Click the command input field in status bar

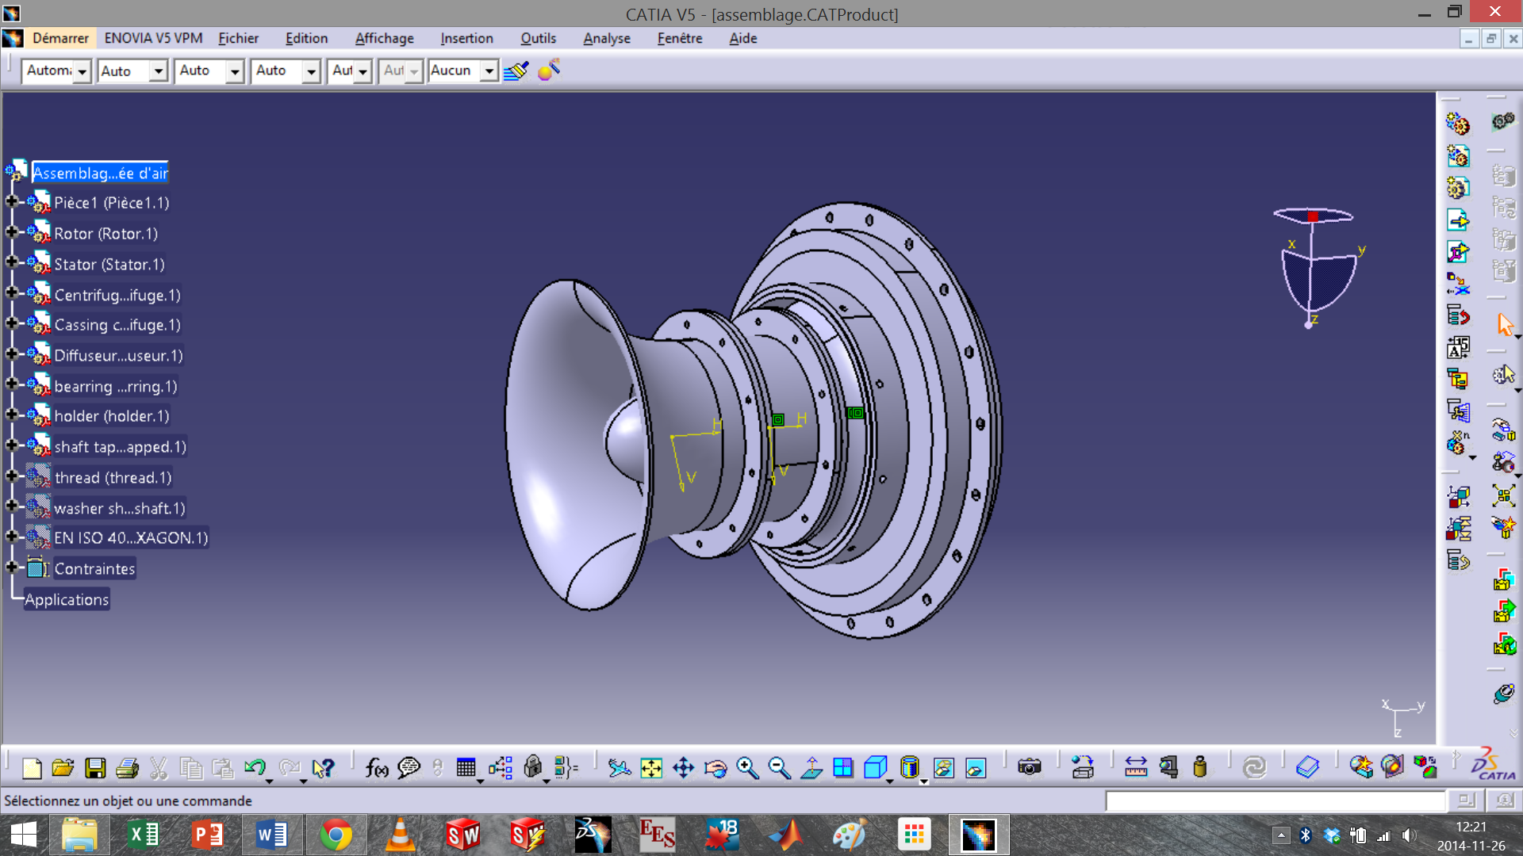pos(1275,801)
